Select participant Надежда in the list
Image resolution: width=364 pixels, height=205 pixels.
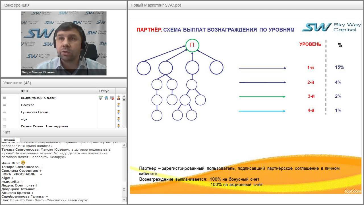coord(28,105)
